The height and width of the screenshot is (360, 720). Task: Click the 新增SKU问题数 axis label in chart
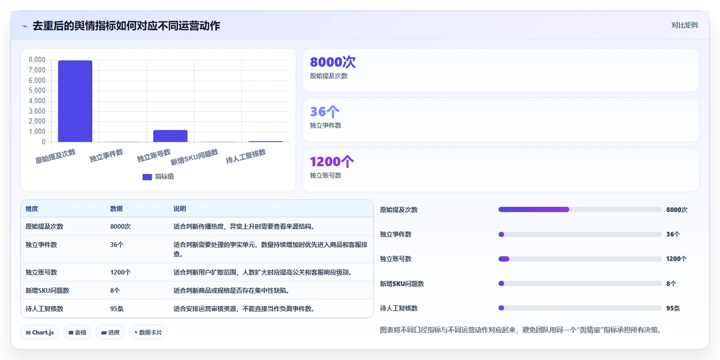coord(194,158)
